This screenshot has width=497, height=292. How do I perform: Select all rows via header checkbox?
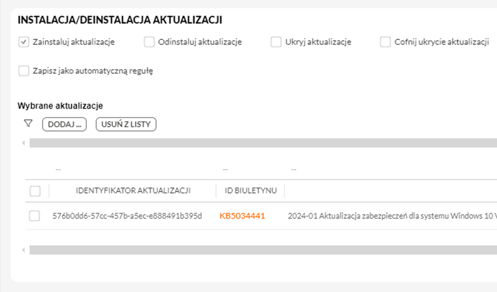point(35,191)
